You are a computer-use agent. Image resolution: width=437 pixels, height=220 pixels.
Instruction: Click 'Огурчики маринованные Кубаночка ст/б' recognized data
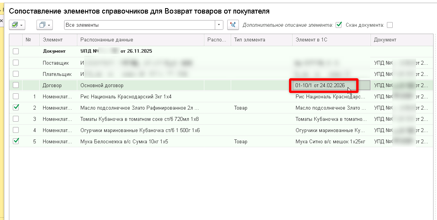tap(141, 130)
